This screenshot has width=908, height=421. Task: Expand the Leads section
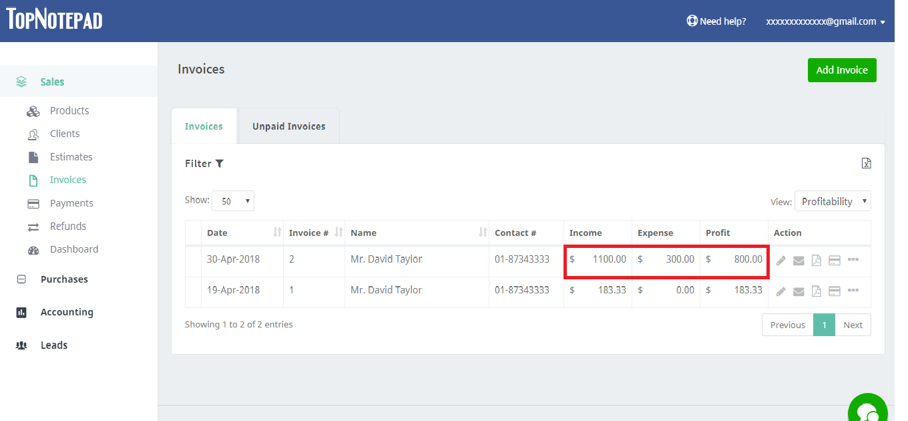54,345
